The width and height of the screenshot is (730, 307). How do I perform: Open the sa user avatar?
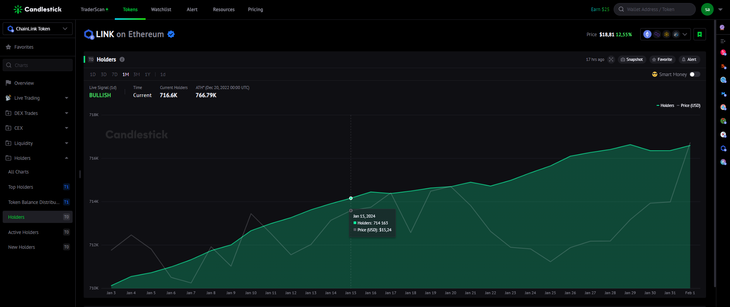707,10
